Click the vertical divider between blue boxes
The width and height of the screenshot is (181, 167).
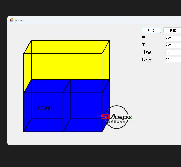(63, 112)
